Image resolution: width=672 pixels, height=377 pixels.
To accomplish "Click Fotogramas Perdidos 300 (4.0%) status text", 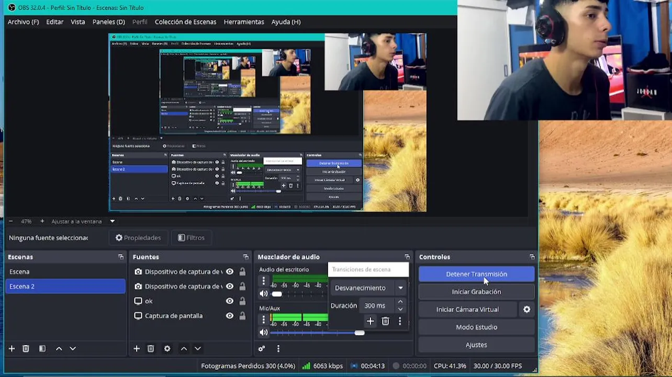I will 248,366.
